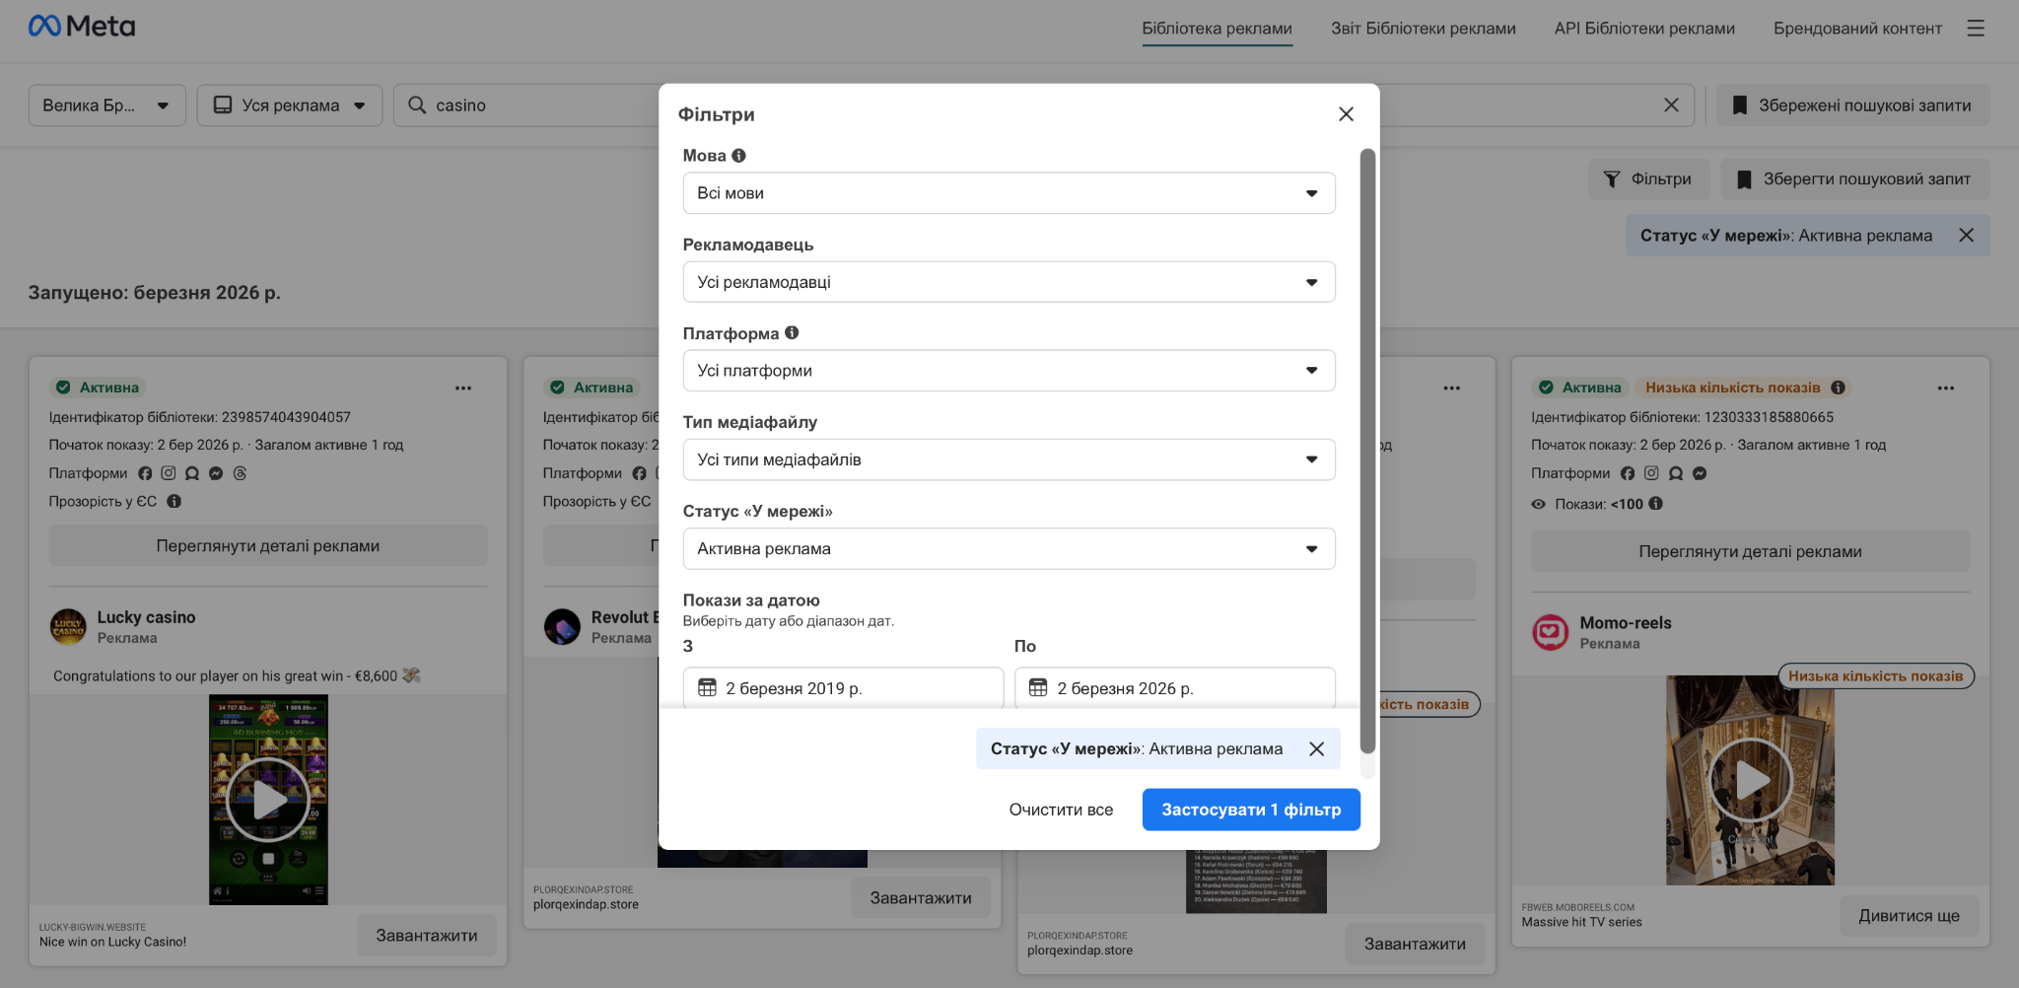Image resolution: width=2019 pixels, height=988 pixels.
Task: Close the Фільтри dialog
Action: (x=1346, y=114)
